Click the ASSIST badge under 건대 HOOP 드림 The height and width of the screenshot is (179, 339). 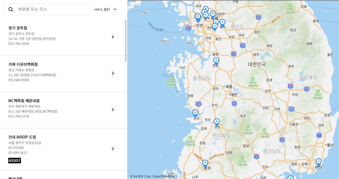(15, 161)
